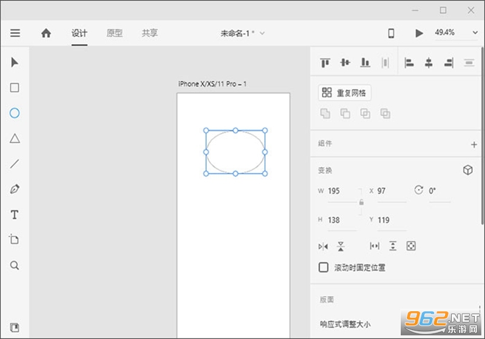
Task: Select the Text tool
Action: pyautogui.click(x=15, y=214)
